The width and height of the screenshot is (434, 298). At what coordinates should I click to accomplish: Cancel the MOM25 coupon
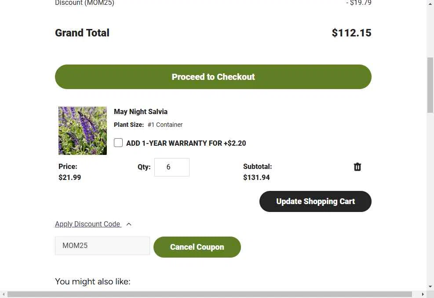tap(197, 247)
